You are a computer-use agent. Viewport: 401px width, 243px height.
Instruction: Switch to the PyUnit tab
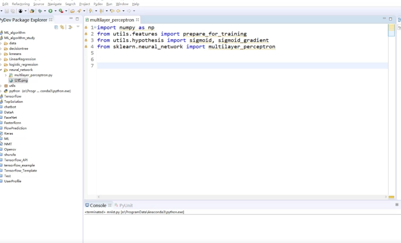(x=126, y=205)
